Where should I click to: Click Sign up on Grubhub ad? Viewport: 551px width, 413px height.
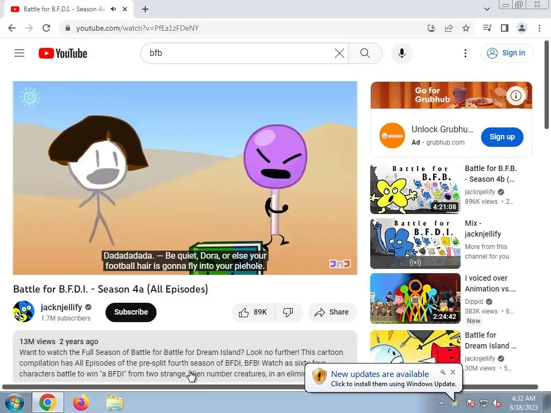pos(502,137)
